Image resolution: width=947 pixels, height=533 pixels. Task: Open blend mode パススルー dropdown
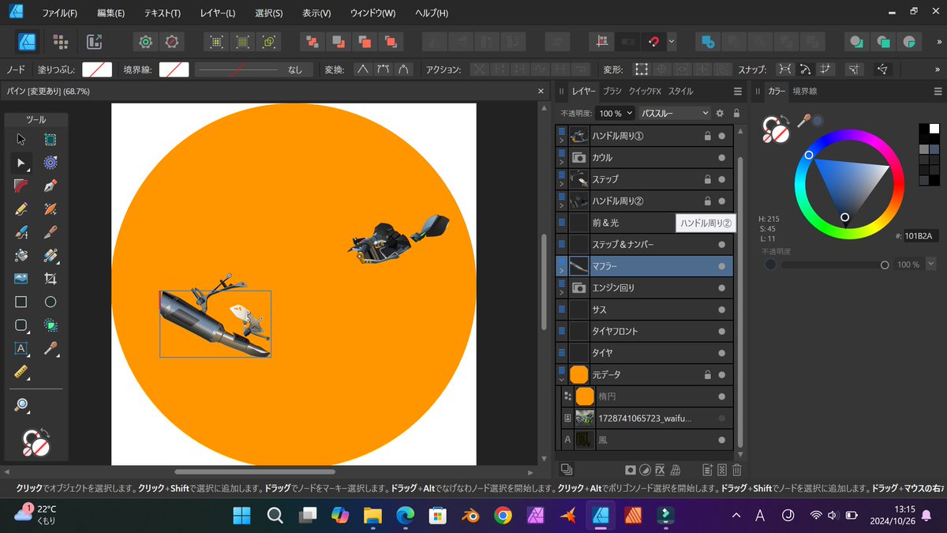click(675, 113)
